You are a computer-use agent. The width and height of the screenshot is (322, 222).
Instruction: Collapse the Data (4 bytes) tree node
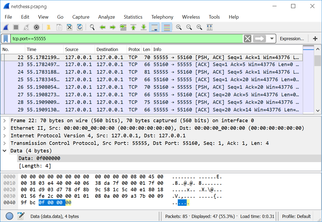5,151
